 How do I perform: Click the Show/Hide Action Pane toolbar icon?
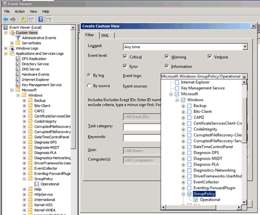[x=49, y=19]
